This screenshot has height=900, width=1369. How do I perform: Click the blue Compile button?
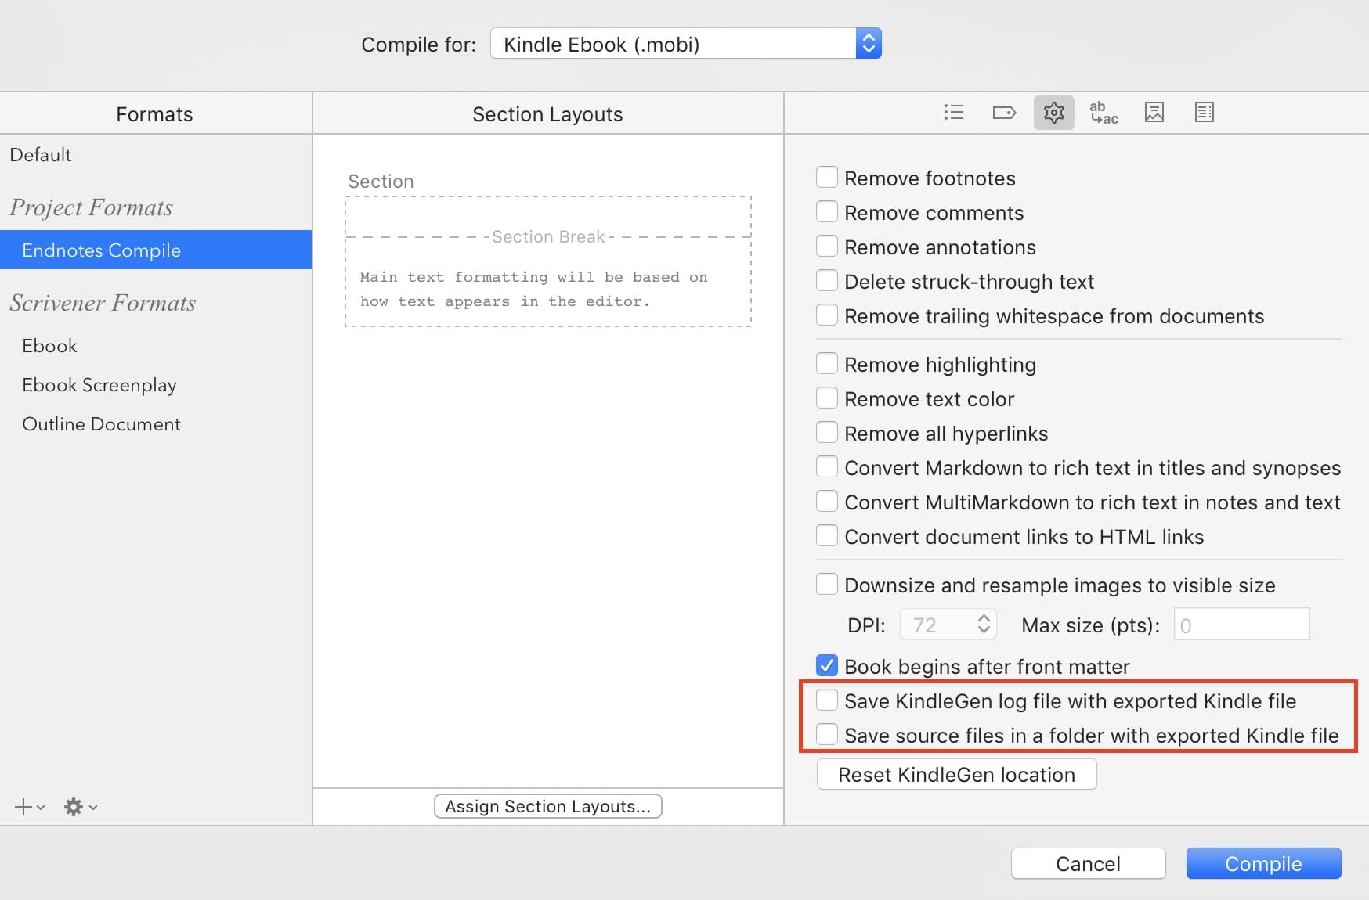tap(1263, 863)
